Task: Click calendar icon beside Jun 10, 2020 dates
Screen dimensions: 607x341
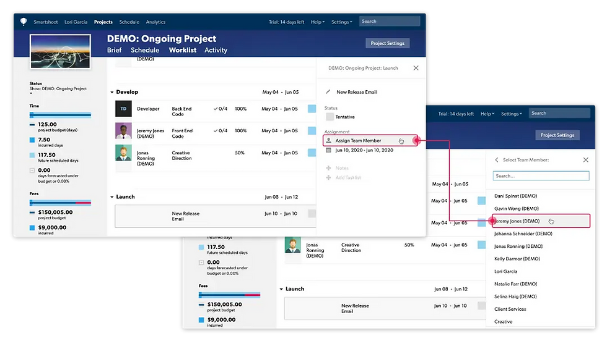Action: (x=329, y=150)
